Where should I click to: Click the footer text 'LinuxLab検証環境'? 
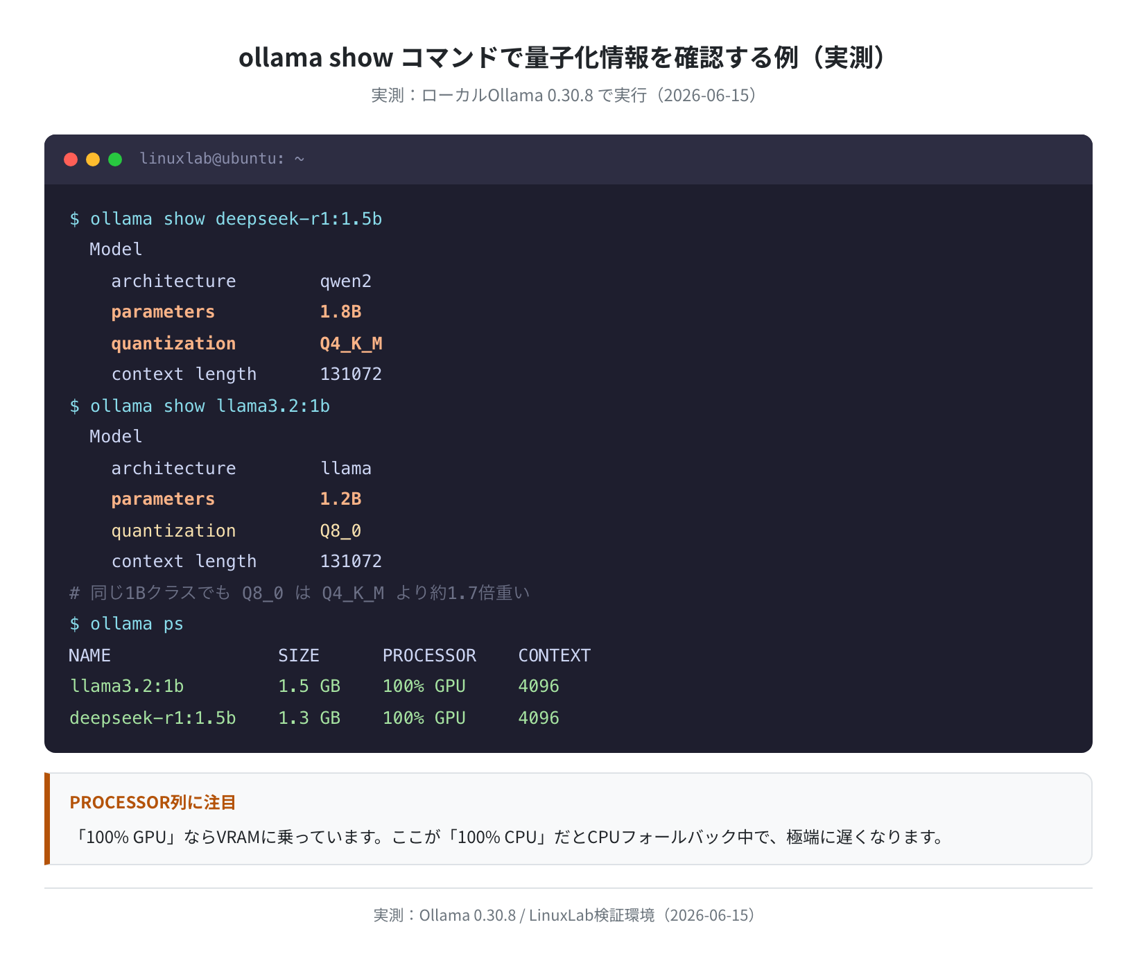tap(592, 916)
